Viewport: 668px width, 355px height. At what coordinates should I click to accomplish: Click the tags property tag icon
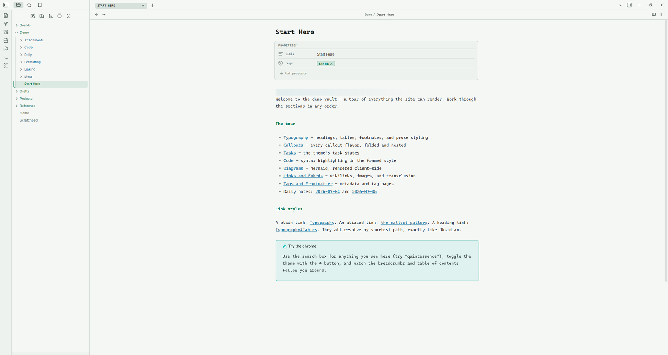pos(281,63)
